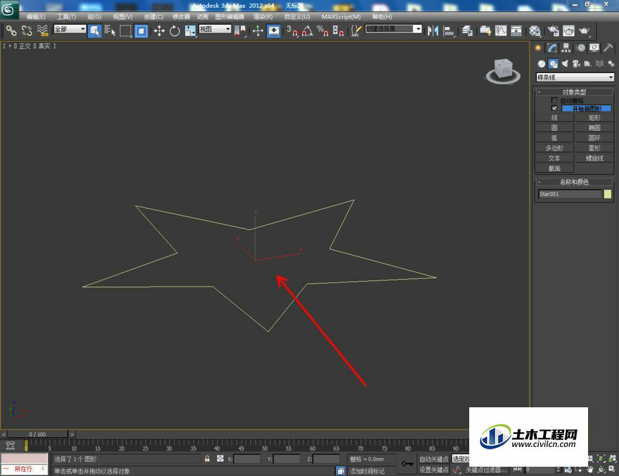Open the 渲染(R) menu
The height and width of the screenshot is (476, 619).
263,17
